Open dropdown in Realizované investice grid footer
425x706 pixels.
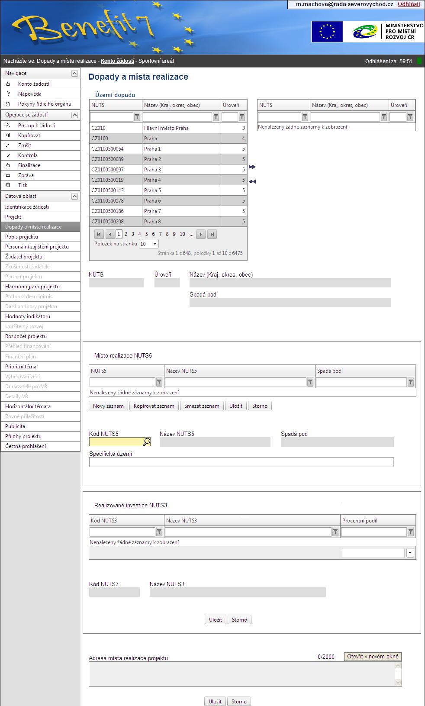(x=410, y=553)
